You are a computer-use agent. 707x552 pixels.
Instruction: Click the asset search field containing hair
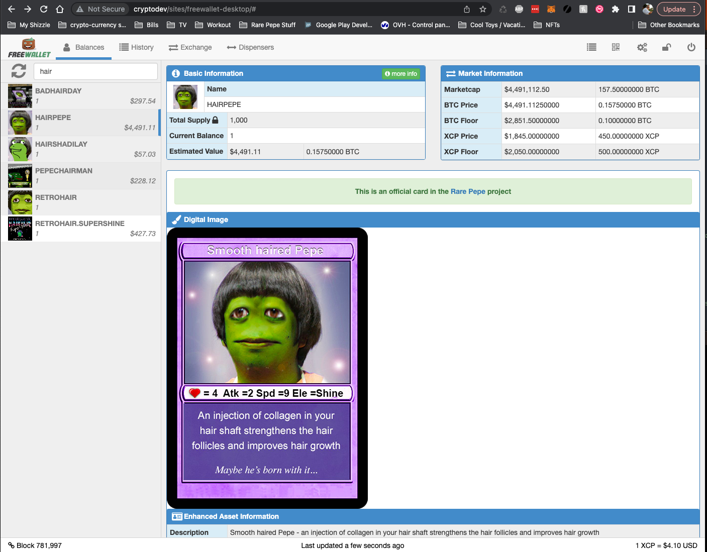coord(95,71)
